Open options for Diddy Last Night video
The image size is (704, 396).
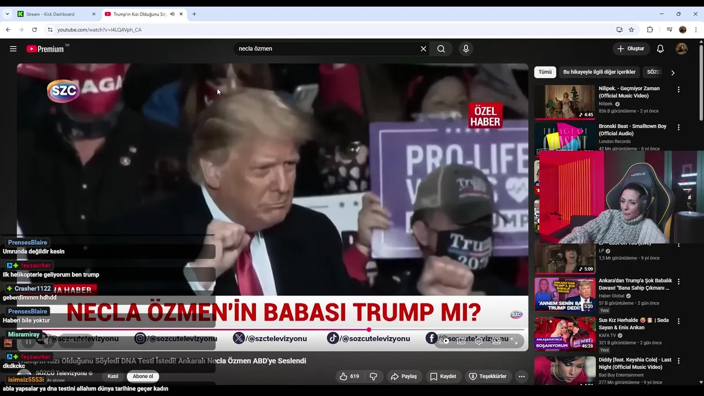pos(678,360)
